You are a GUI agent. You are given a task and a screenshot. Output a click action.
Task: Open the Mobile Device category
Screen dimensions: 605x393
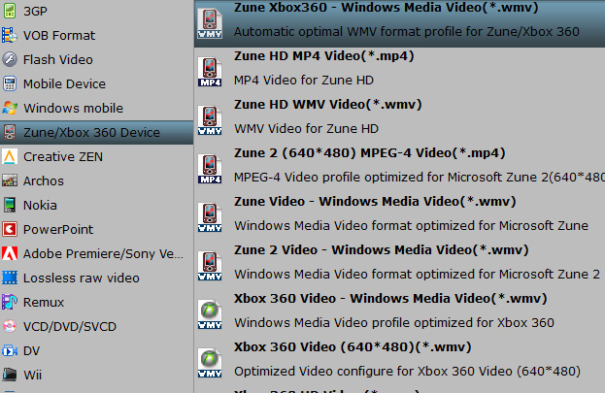96,83
